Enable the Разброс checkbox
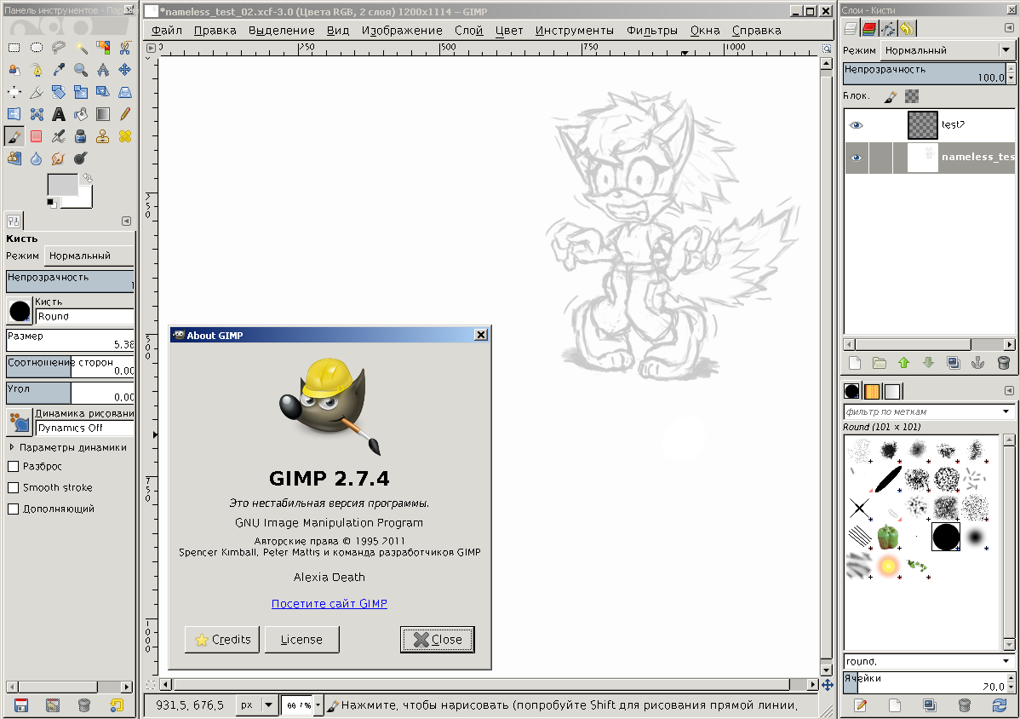Viewport: 1020px width, 719px height. (x=13, y=467)
